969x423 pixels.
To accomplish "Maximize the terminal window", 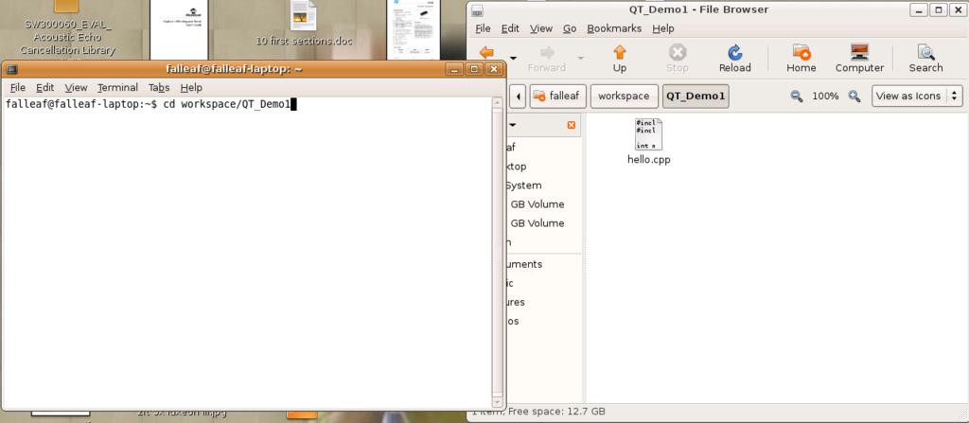I will click(475, 69).
